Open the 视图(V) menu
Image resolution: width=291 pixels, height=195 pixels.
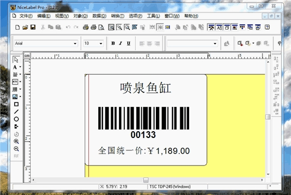[x=62, y=16]
